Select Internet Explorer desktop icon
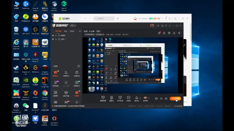 pos(16,44)
